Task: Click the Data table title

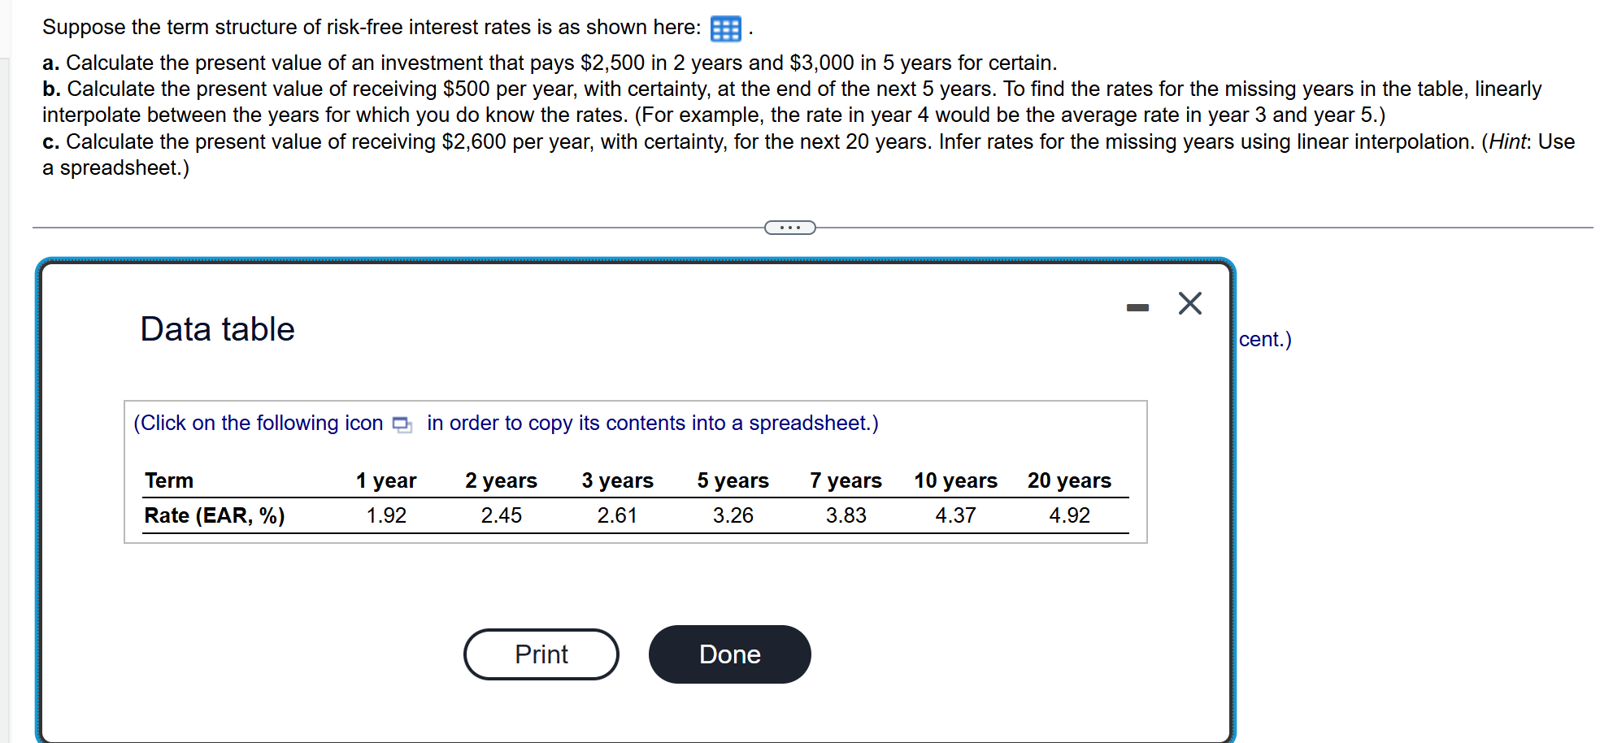Action: pyautogui.click(x=216, y=328)
